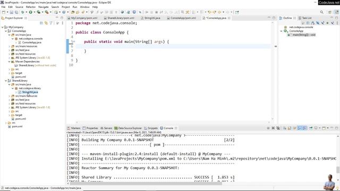Open Project Explorer view menu

(x=63, y=23)
